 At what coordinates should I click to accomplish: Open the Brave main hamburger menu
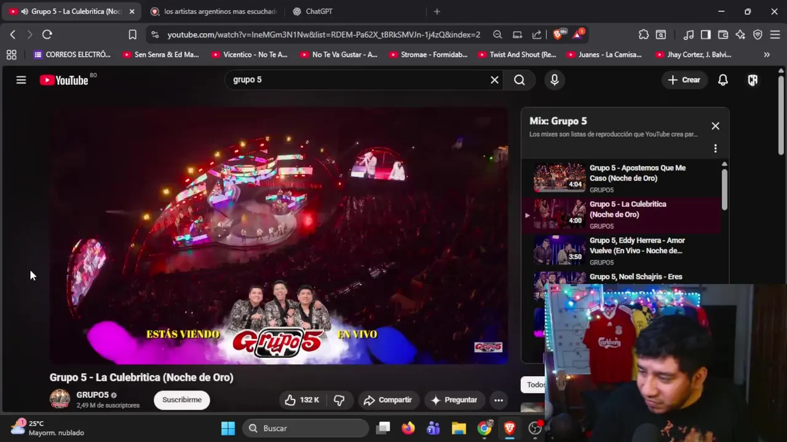point(775,35)
